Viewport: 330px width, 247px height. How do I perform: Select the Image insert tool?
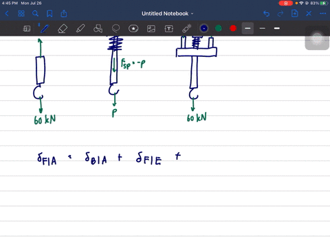pos(151,29)
